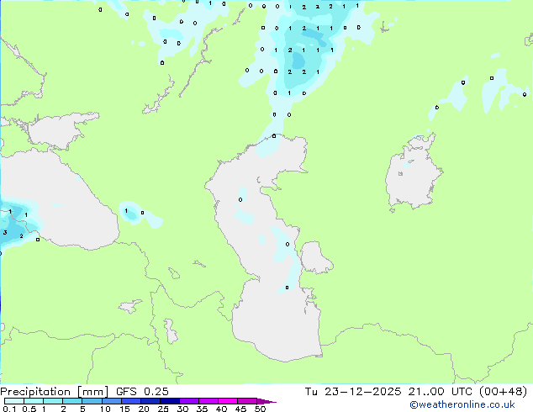Click the 45–50 mm legend swatch
Image resolution: width=533 pixels, height=412 pixels.
247,401
